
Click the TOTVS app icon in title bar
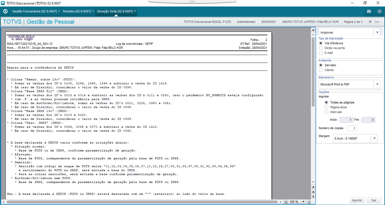point(3,3)
